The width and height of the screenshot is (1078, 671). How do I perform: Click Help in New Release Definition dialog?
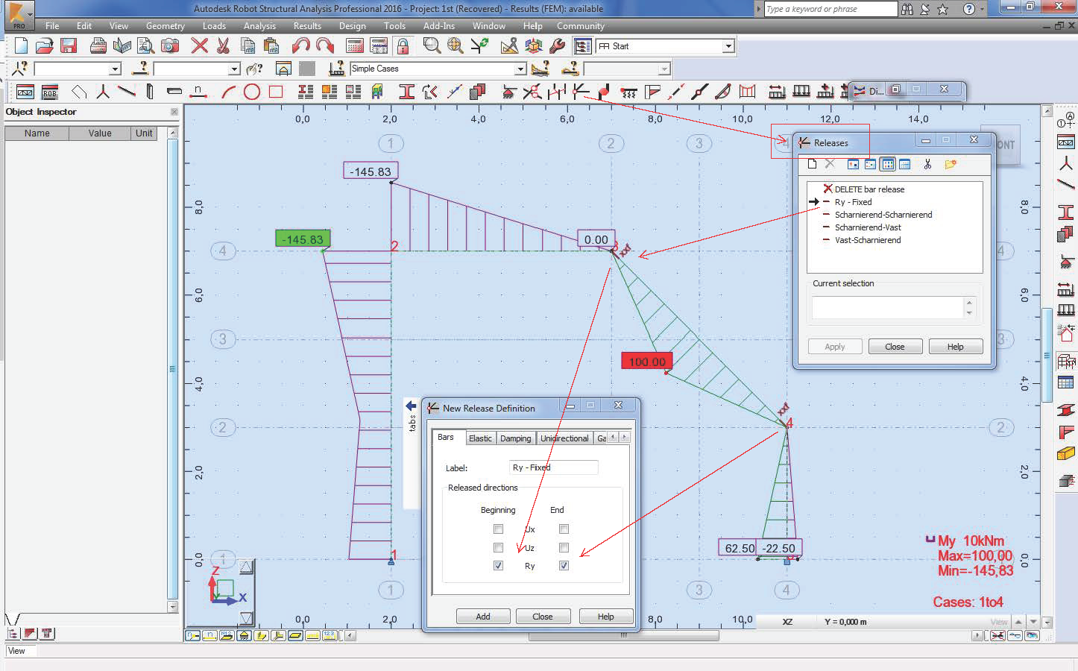coord(606,617)
